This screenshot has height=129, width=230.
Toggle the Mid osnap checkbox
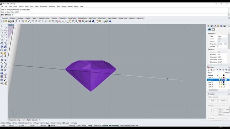click(x=19, y=123)
